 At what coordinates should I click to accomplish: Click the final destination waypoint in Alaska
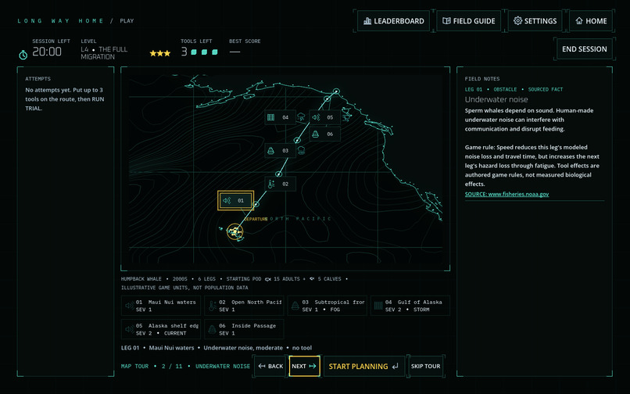[x=336, y=91]
